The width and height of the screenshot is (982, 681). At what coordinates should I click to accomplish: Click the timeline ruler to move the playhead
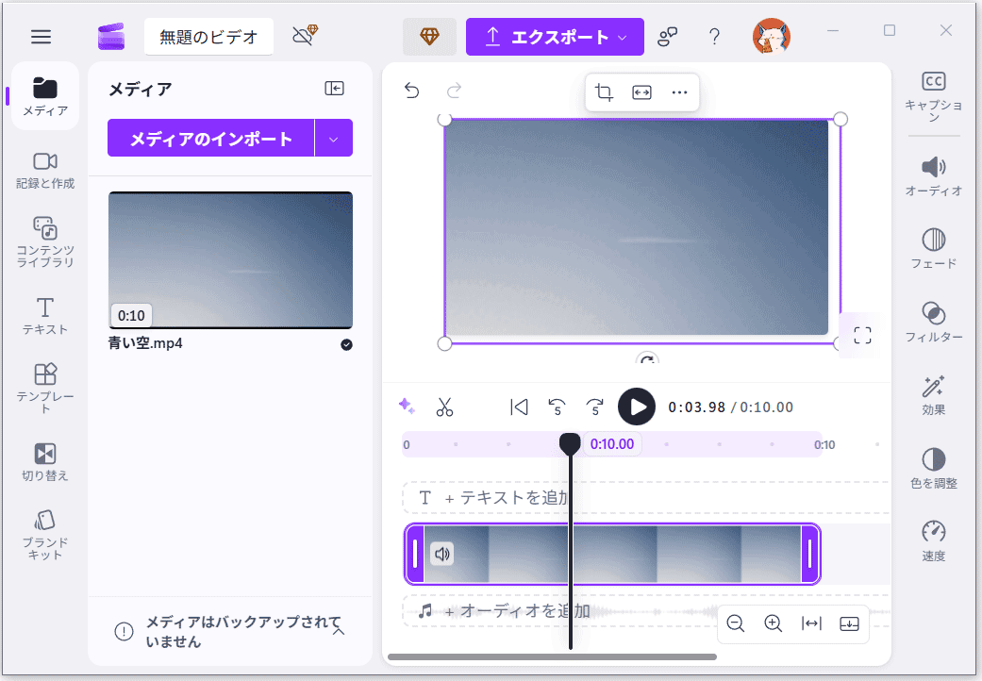[707, 443]
